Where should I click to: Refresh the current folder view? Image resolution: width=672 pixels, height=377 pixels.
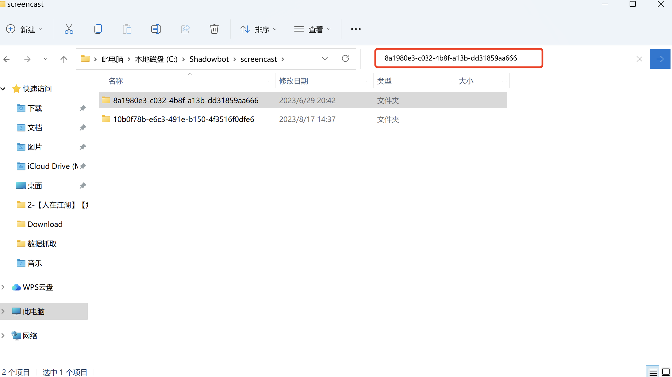coord(345,59)
